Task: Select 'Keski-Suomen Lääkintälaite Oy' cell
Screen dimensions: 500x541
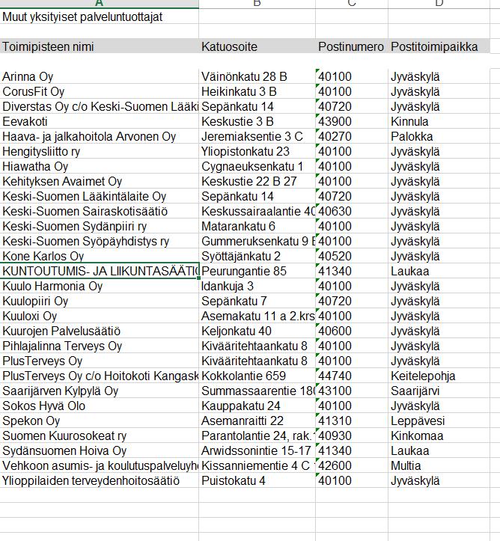Action: click(100, 196)
